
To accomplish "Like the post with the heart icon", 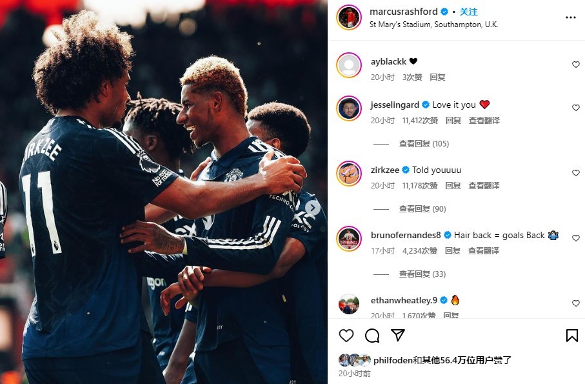I will [346, 336].
